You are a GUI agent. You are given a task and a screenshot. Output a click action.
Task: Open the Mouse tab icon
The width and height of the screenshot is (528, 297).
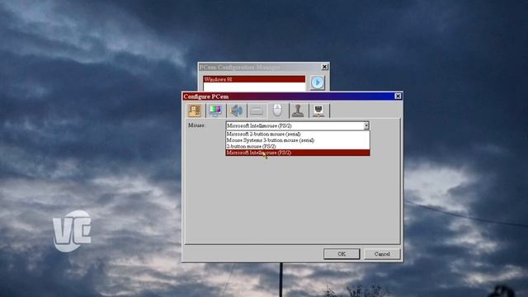pyautogui.click(x=277, y=110)
